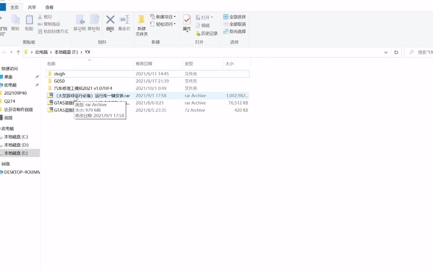Open Q274 folder in sidebar
Screen dimensions: 433x271
pyautogui.click(x=10, y=101)
